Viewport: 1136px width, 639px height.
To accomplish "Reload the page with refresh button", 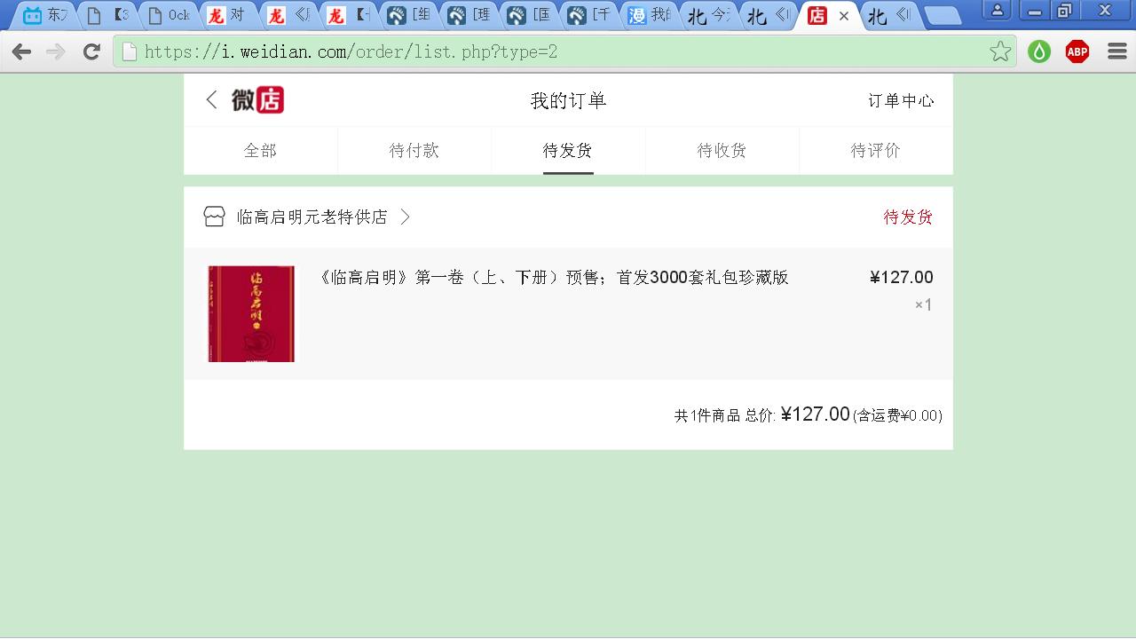I will pos(91,51).
